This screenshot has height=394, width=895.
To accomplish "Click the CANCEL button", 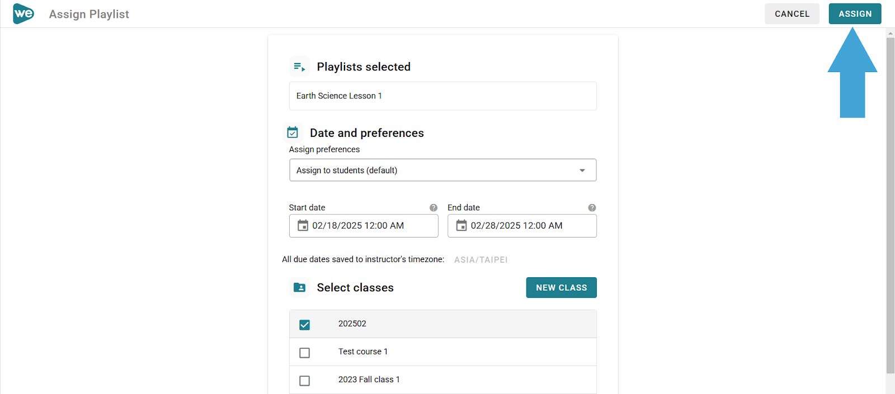I will pyautogui.click(x=792, y=14).
